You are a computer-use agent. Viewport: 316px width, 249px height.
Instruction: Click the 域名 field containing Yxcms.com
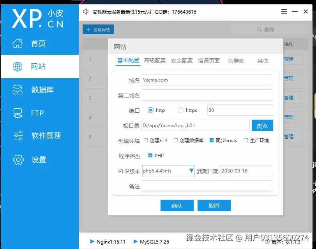pos(207,80)
